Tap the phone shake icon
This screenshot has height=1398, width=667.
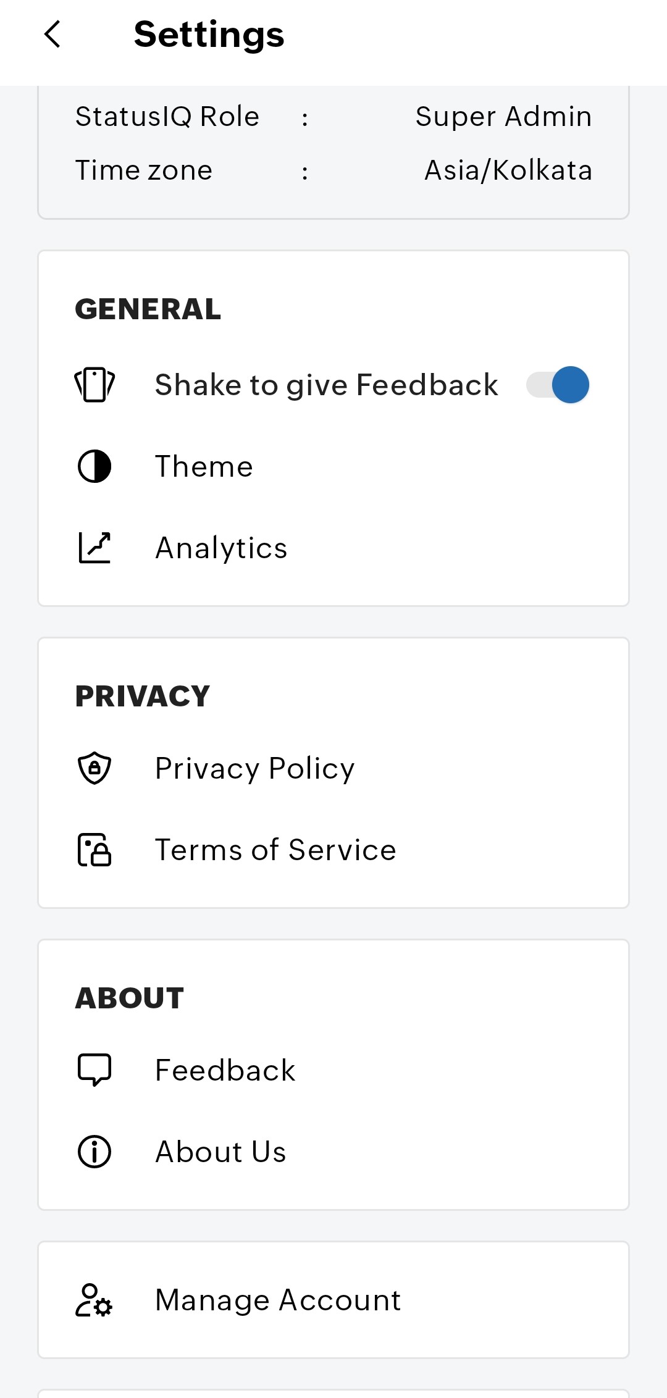[94, 385]
